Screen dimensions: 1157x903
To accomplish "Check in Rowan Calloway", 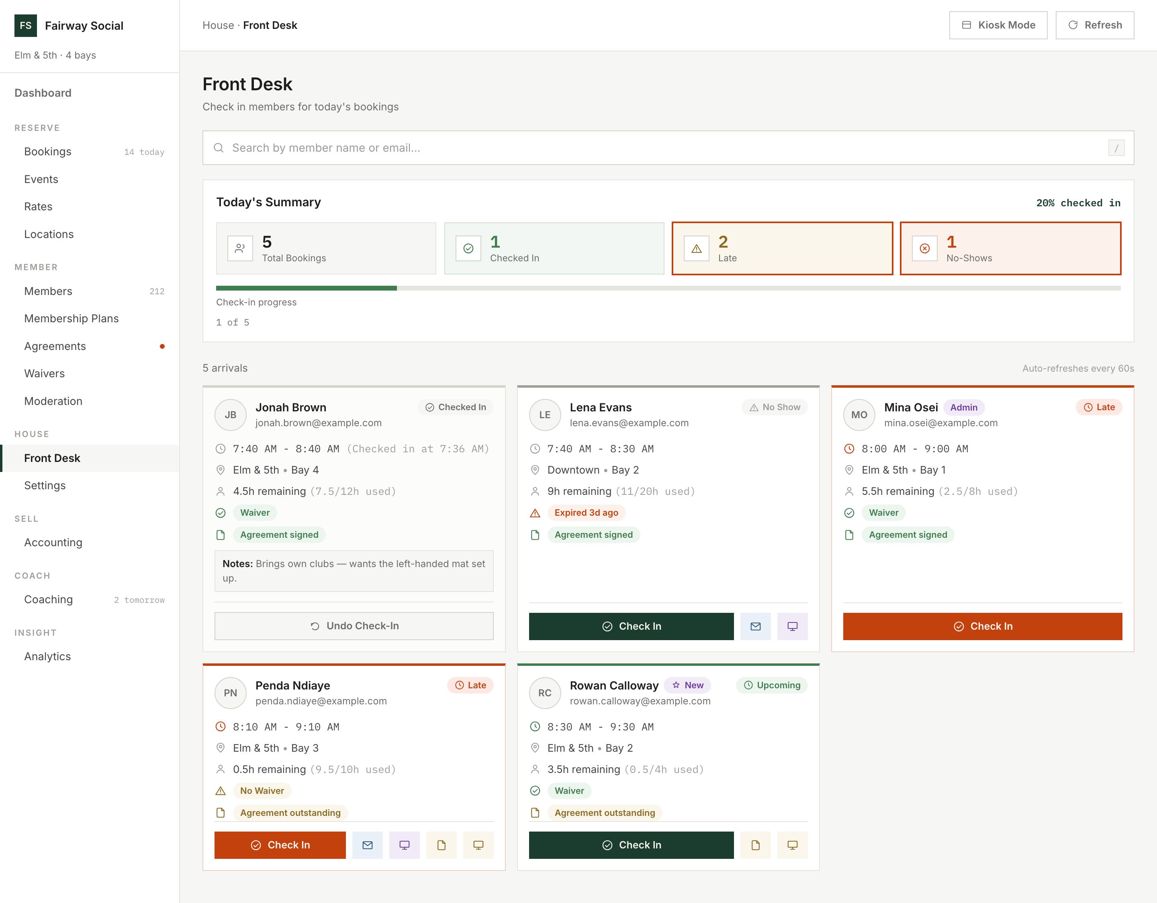I will pos(631,845).
